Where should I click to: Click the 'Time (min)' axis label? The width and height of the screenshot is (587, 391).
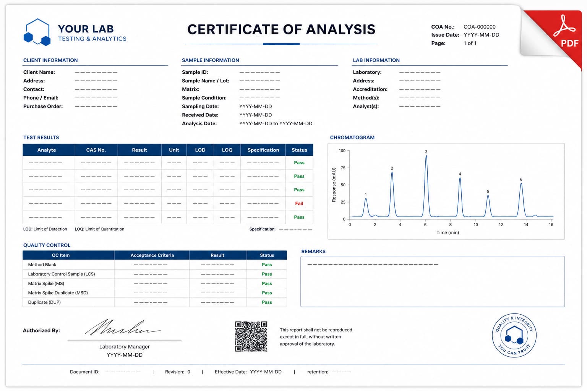click(x=448, y=233)
